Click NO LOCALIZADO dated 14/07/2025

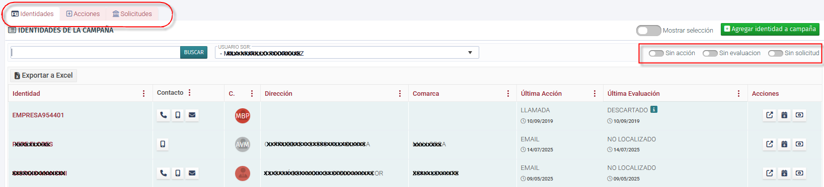632,139
